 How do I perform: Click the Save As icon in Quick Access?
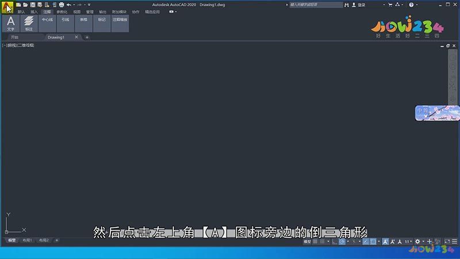click(40, 5)
